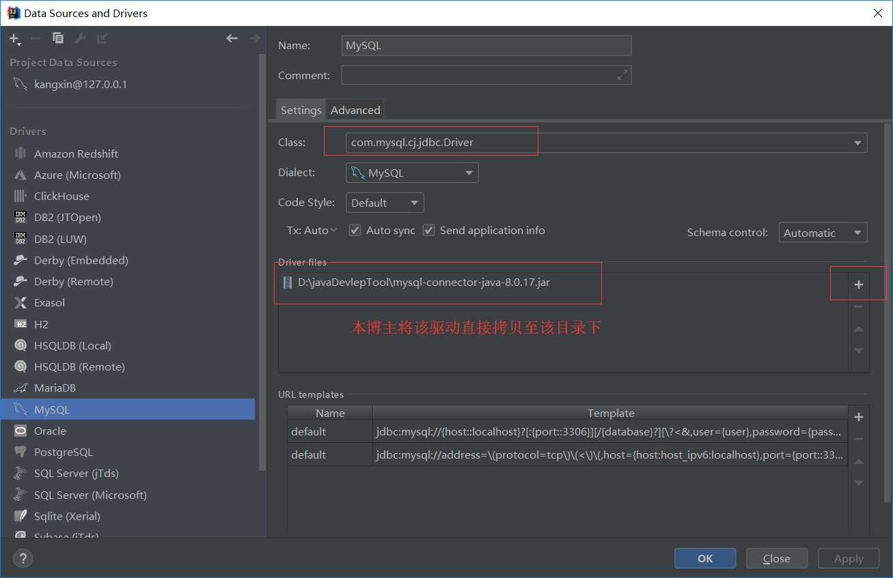Click the Template column header
Screen dimensions: 893x578
pos(611,413)
